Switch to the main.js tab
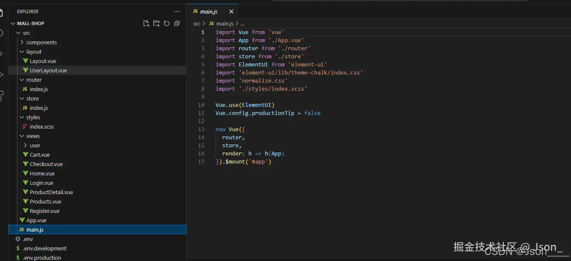The width and height of the screenshot is (571, 261). pos(209,11)
